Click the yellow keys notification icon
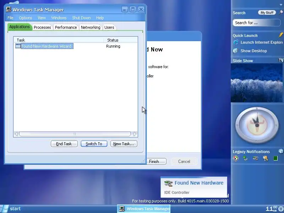This screenshot has height=213, width=284. pyautogui.click(x=266, y=158)
